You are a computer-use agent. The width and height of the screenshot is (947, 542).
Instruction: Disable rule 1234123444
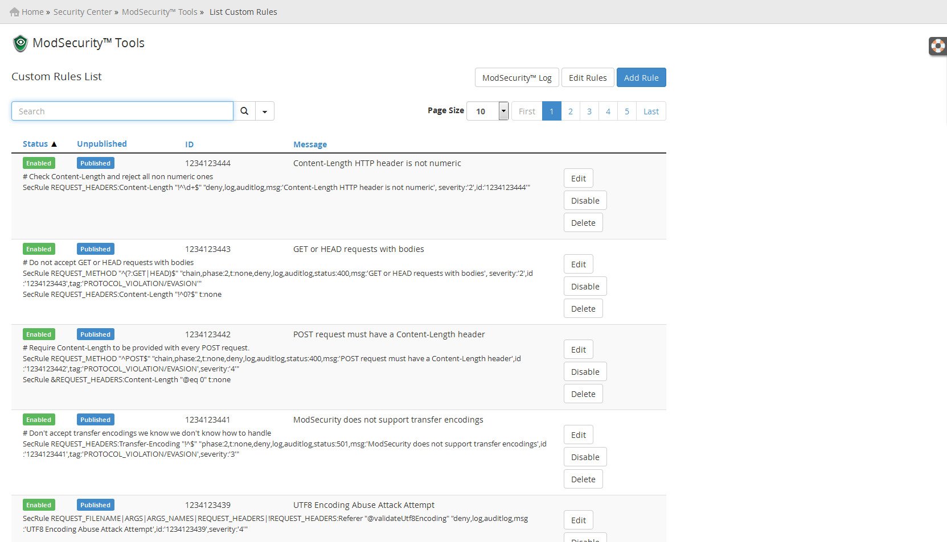point(585,200)
